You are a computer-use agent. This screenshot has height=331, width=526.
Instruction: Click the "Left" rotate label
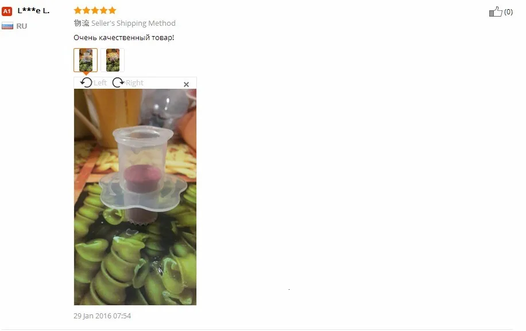coord(100,82)
